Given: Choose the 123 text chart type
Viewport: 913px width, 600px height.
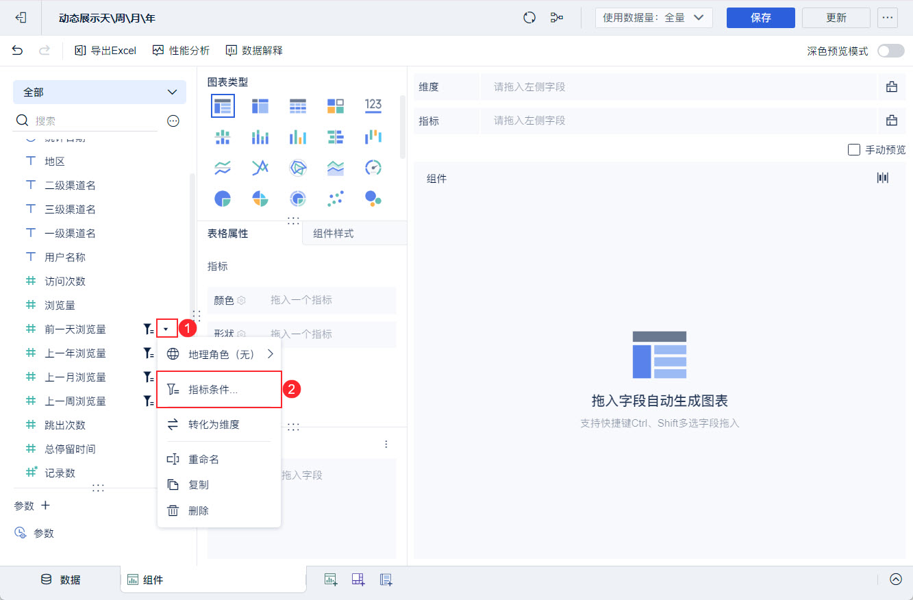Looking at the screenshot, I should click(373, 104).
